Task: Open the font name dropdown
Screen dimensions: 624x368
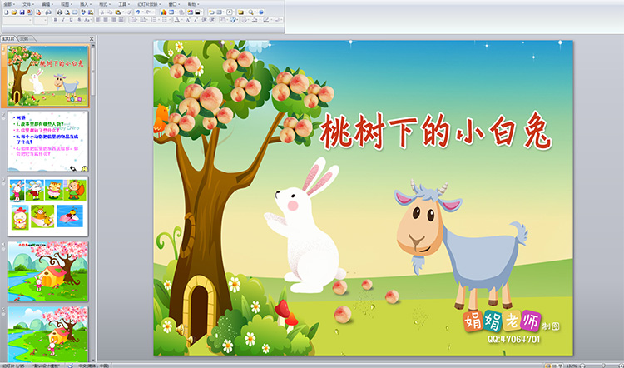Action: [x=30, y=20]
